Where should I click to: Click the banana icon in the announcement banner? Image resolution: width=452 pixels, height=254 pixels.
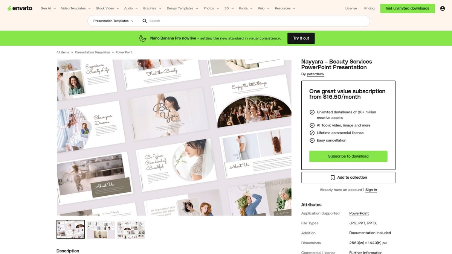coord(142,38)
